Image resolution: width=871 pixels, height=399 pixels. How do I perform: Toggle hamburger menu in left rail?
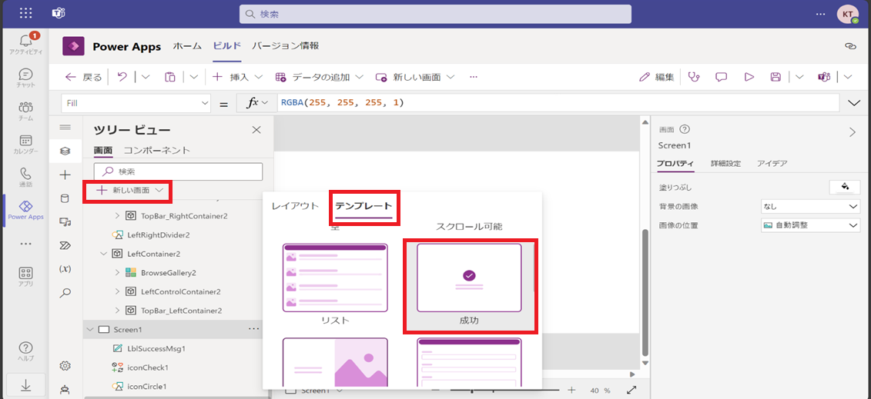65,128
